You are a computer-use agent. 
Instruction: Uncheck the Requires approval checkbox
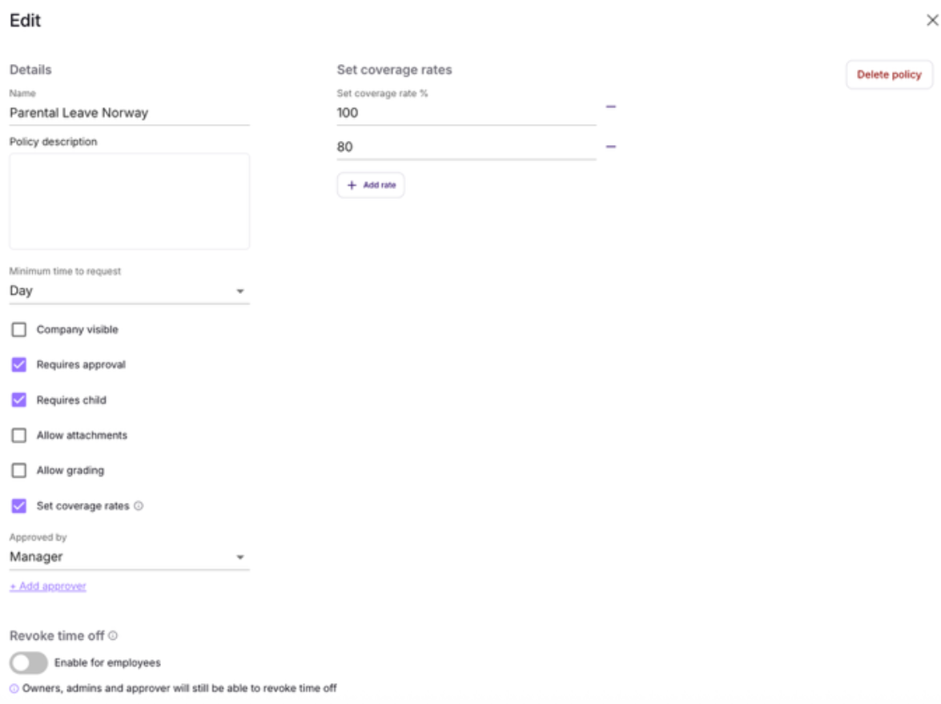click(19, 365)
